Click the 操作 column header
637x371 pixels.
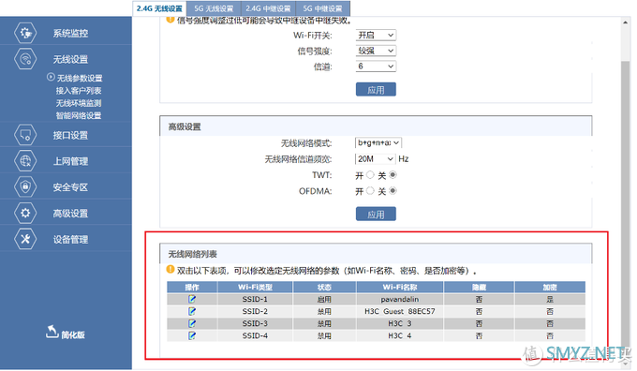click(192, 287)
